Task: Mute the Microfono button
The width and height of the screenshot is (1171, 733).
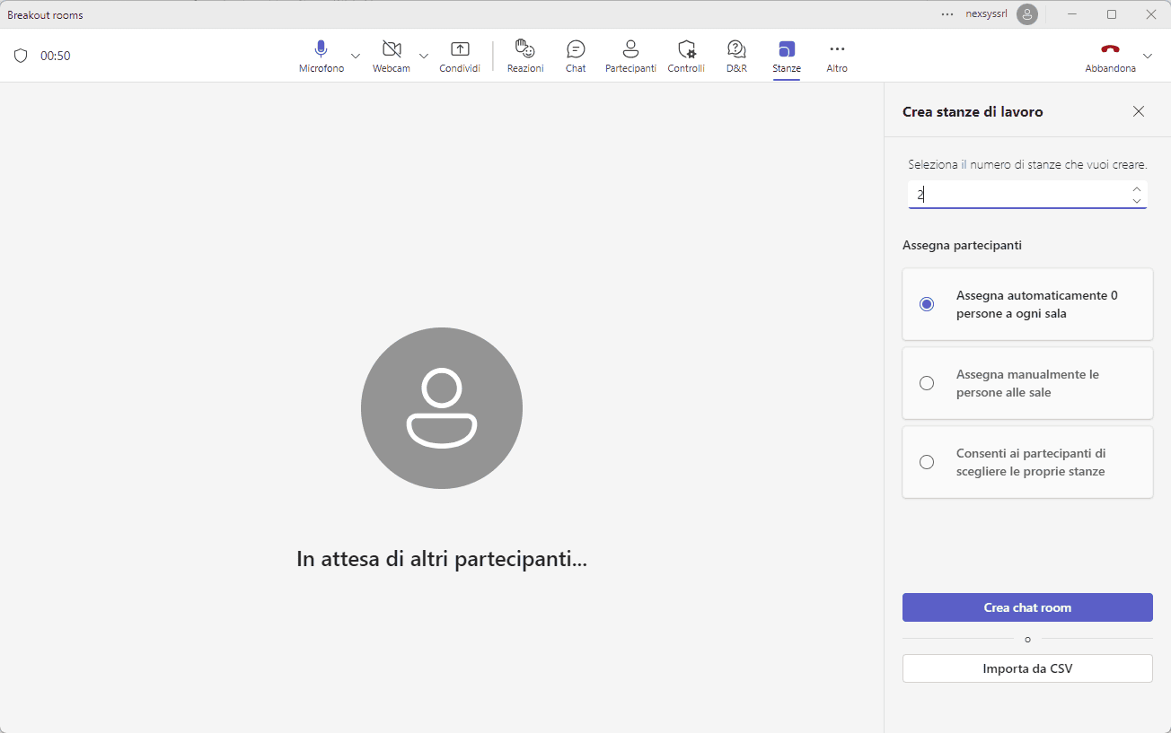Action: pos(321,56)
